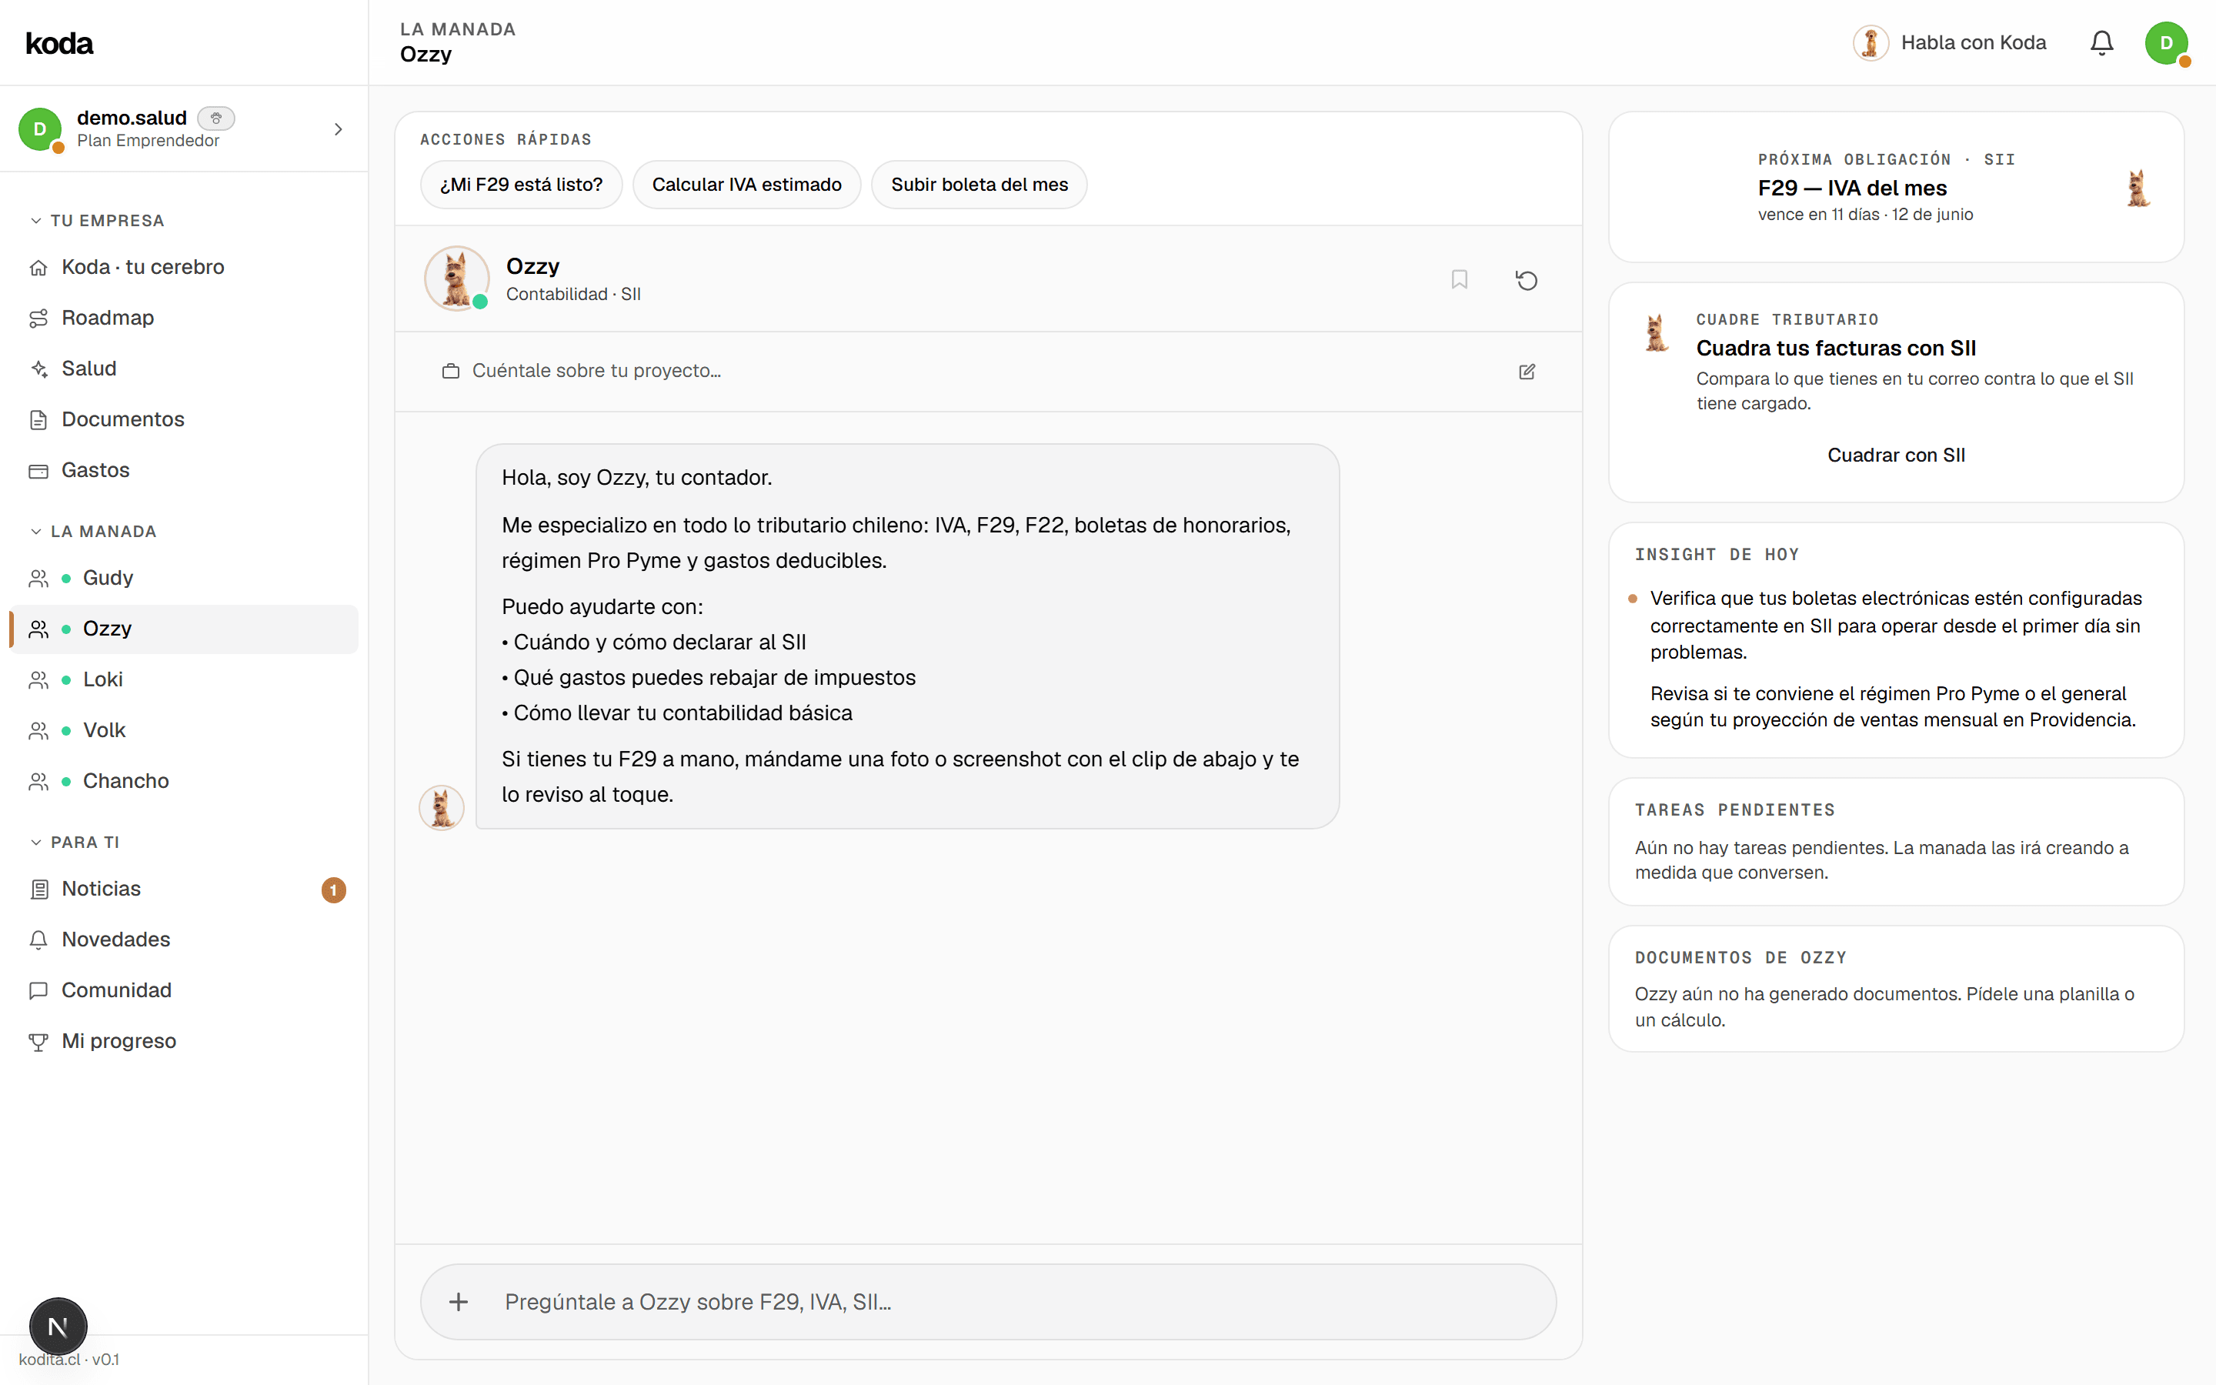Click the small Ozzy avatar beside the message
The width and height of the screenshot is (2216, 1385).
click(x=442, y=807)
